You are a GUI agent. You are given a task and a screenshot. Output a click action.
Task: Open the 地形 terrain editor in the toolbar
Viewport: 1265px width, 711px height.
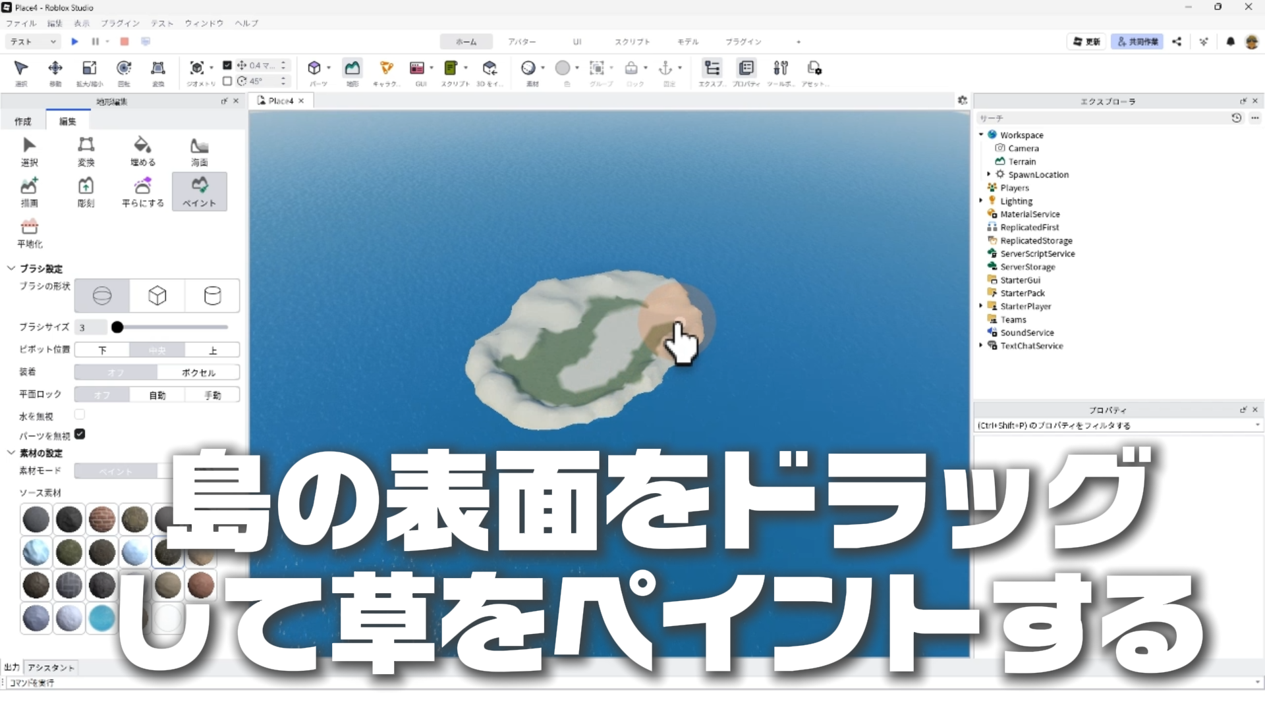click(x=352, y=71)
